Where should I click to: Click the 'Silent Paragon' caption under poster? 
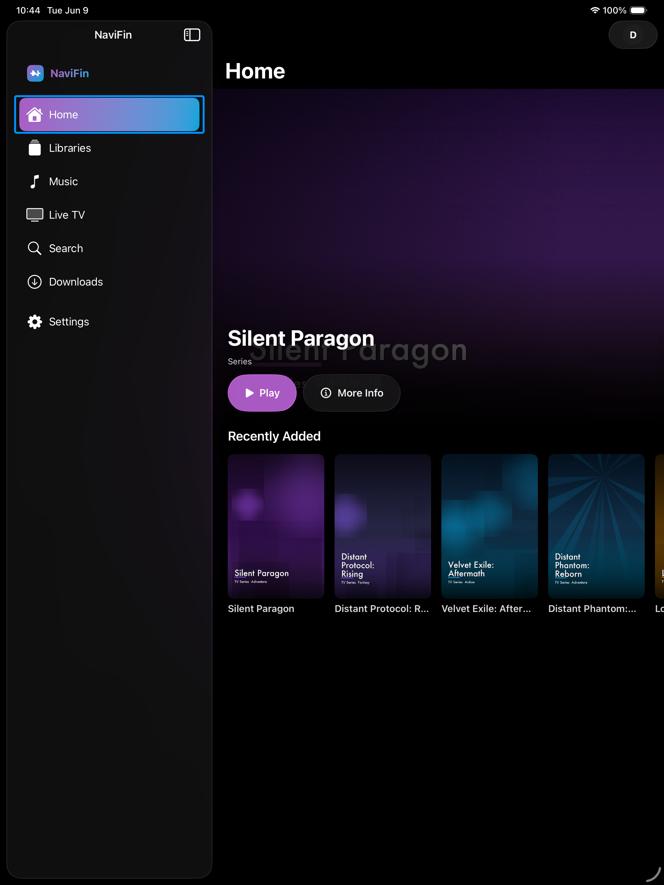(x=261, y=608)
